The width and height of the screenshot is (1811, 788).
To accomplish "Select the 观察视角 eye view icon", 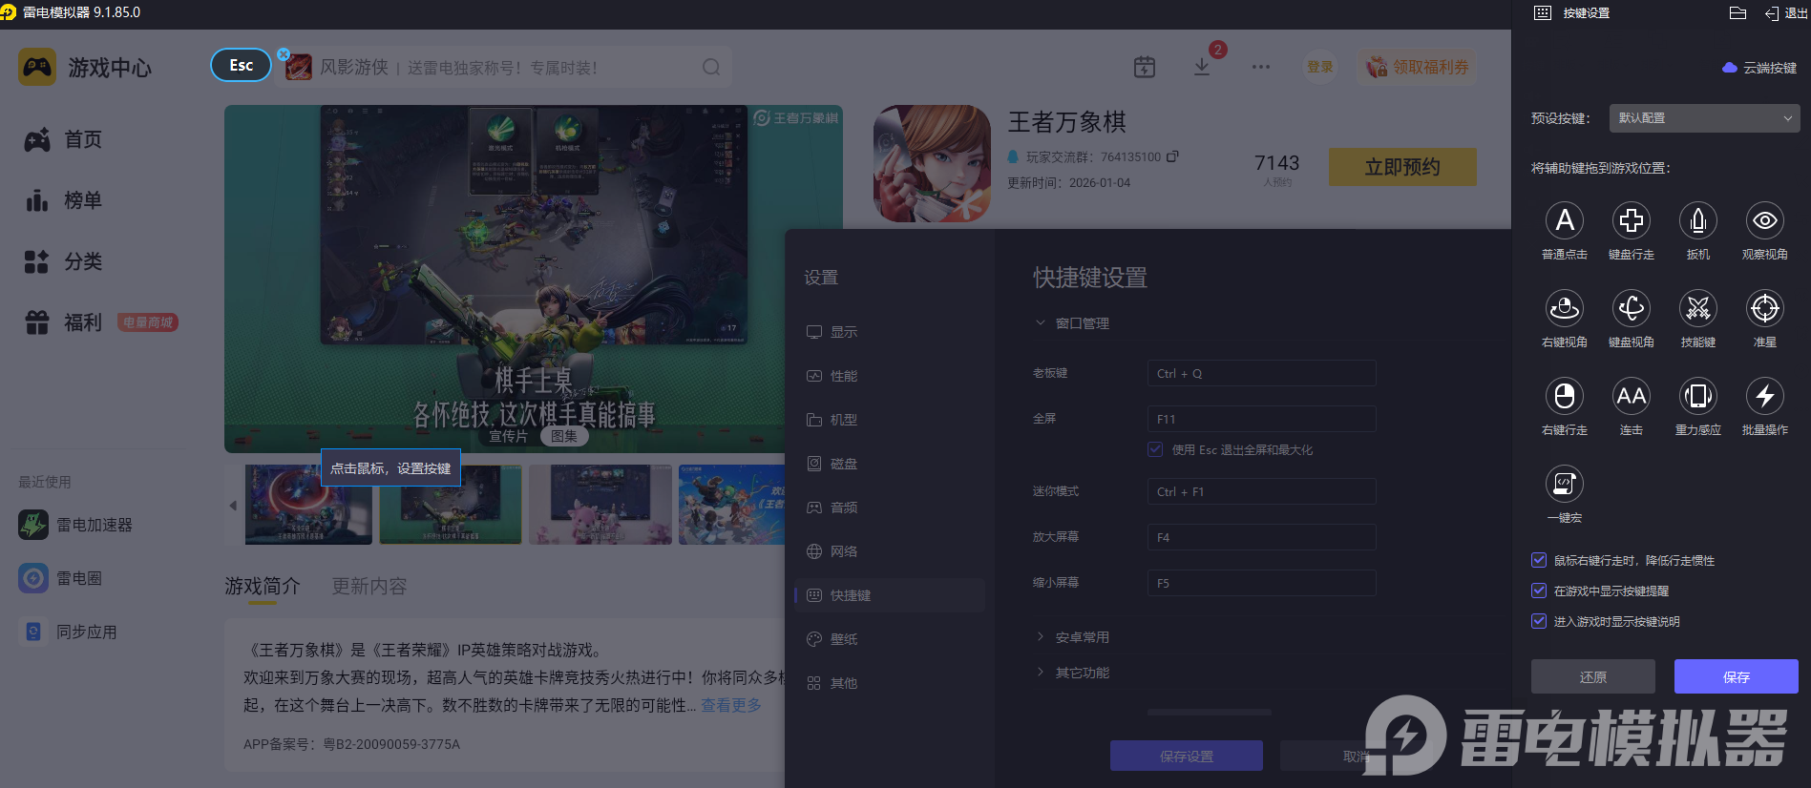I will 1764,220.
